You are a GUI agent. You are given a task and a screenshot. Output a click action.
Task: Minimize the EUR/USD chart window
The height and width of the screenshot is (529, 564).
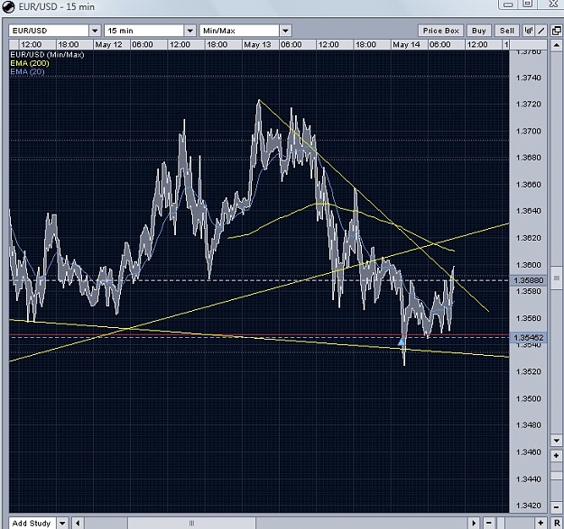click(x=508, y=5)
